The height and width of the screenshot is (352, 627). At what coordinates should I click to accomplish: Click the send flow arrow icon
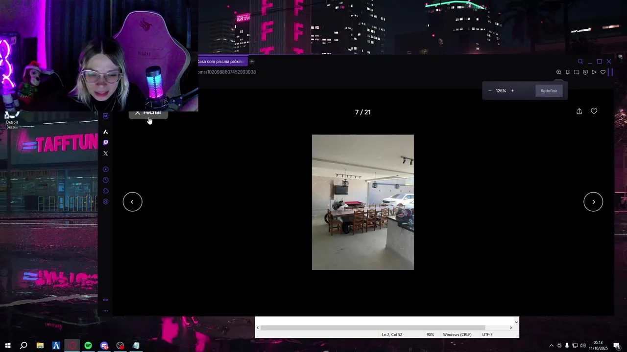coord(594,72)
